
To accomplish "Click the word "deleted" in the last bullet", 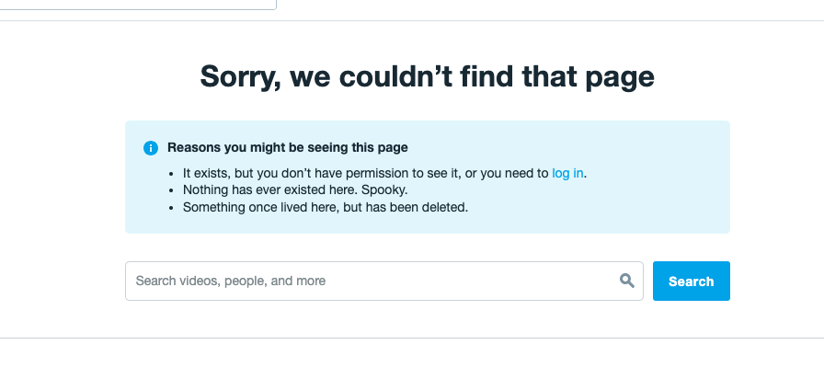I will 445,207.
